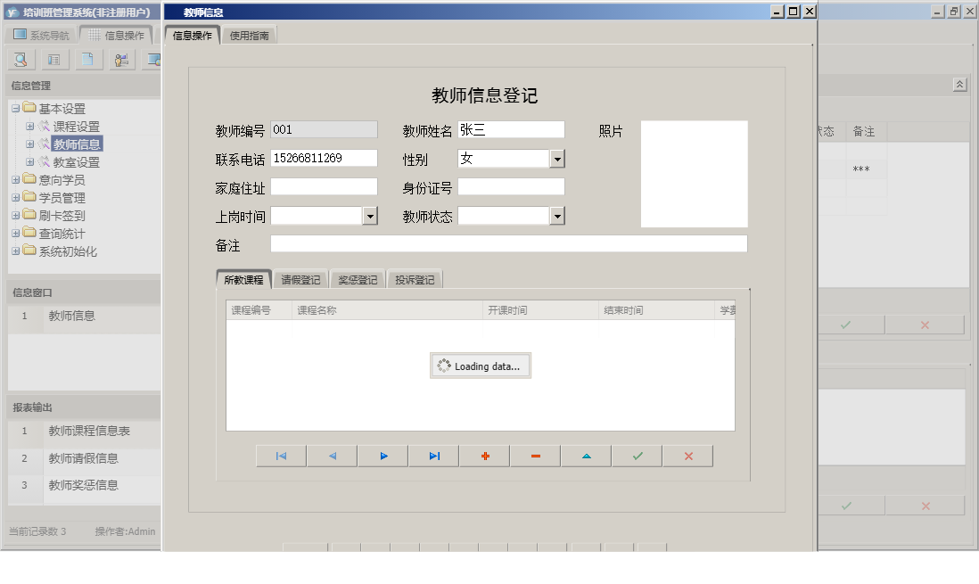Click the red plus icon to add record

tap(484, 456)
